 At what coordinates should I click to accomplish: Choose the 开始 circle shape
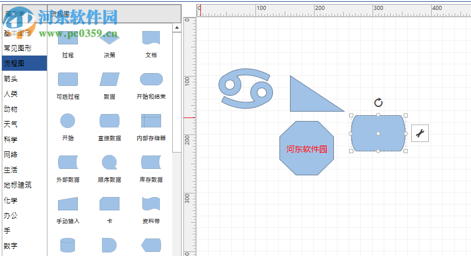tap(67, 120)
